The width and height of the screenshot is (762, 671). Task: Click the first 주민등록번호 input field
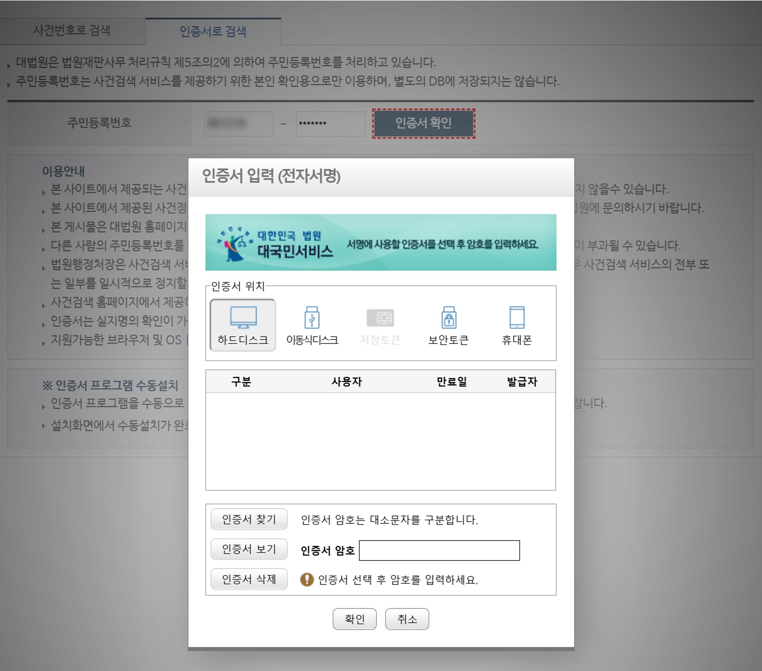[238, 123]
